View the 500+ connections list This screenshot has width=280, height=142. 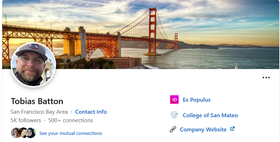(x=71, y=120)
